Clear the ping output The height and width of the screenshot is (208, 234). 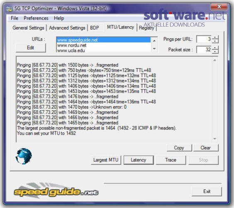[x=206, y=148]
